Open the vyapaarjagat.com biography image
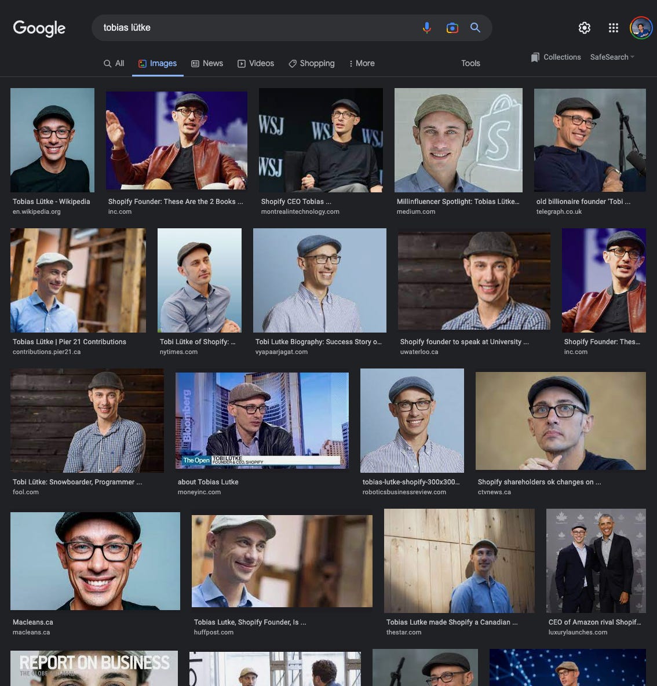The width and height of the screenshot is (657, 686). tap(320, 280)
